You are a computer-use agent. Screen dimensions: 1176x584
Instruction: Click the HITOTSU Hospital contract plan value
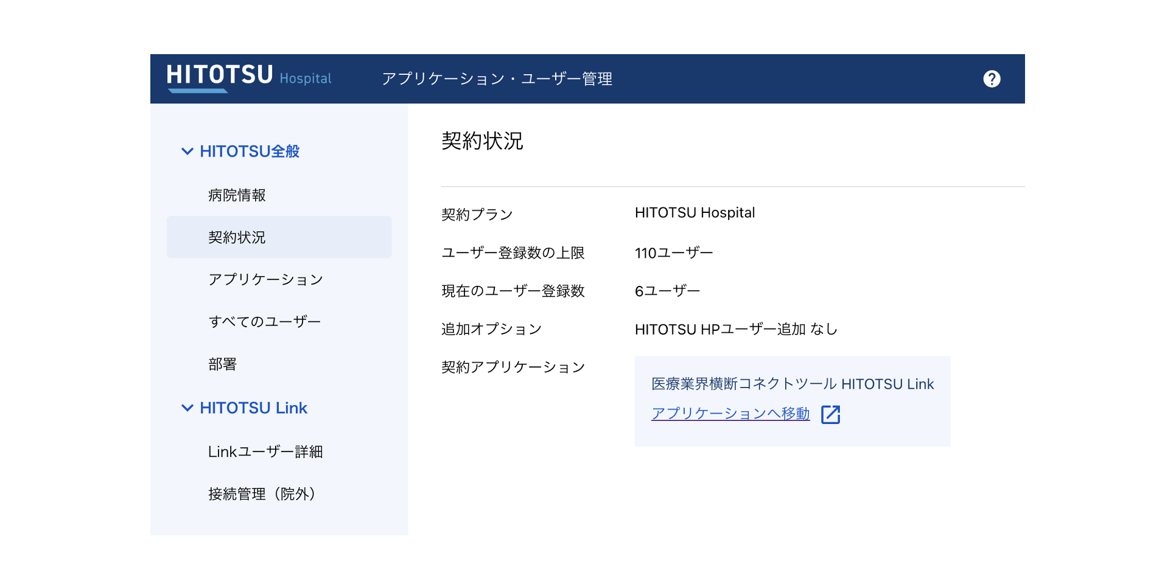695,213
